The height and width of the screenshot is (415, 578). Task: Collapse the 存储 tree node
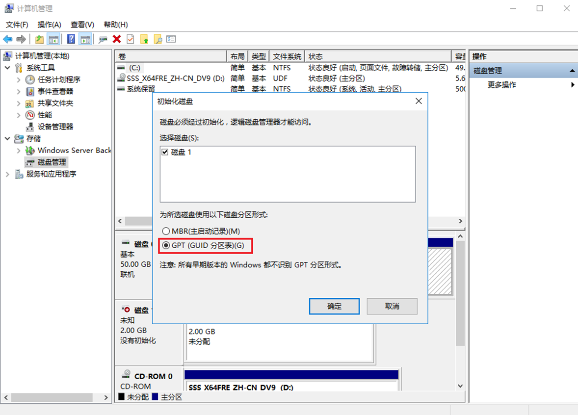point(7,139)
